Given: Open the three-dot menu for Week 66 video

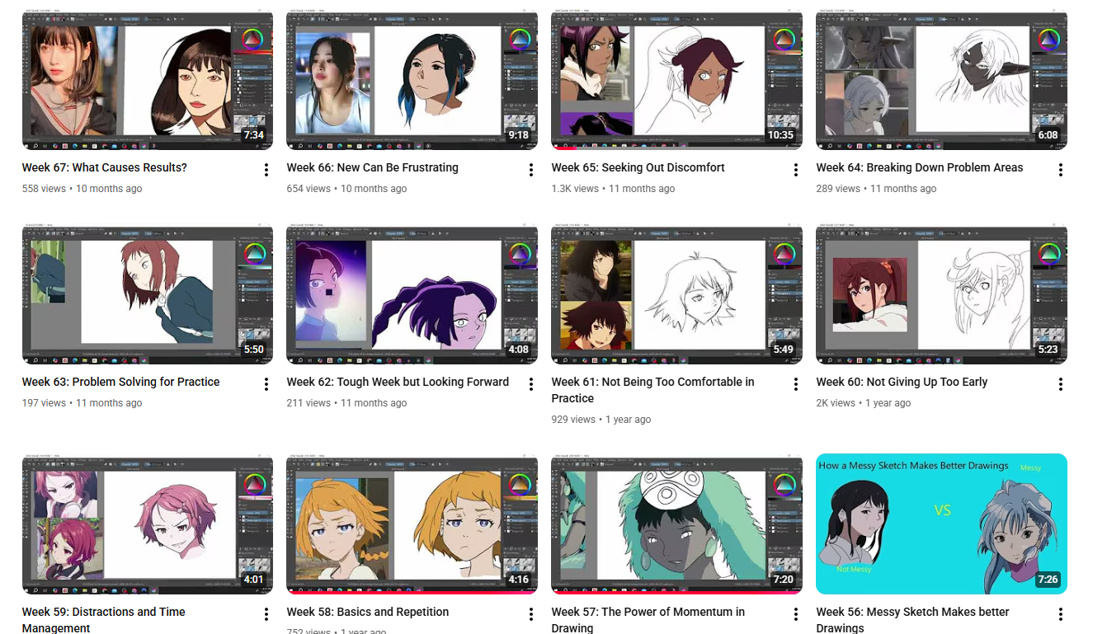Looking at the screenshot, I should [x=531, y=170].
